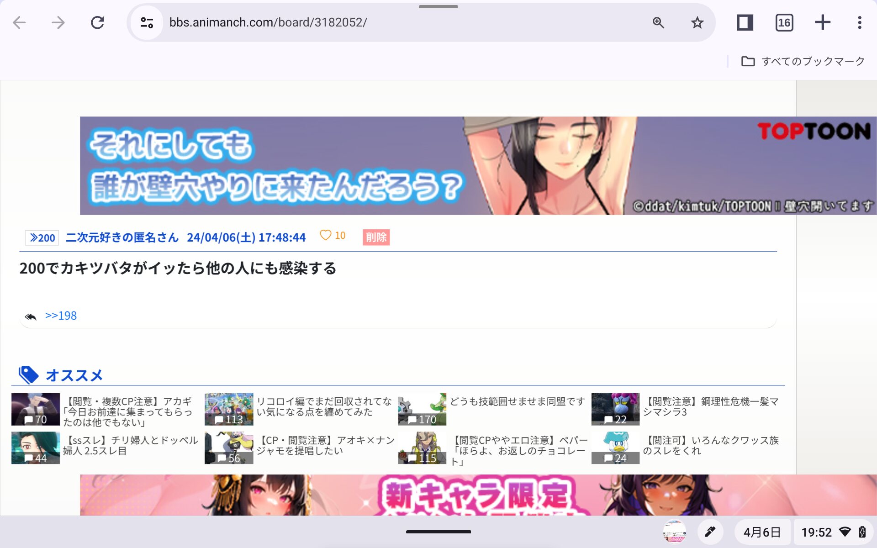Bookmark this page with the star icon
The width and height of the screenshot is (877, 548).
[x=697, y=22]
